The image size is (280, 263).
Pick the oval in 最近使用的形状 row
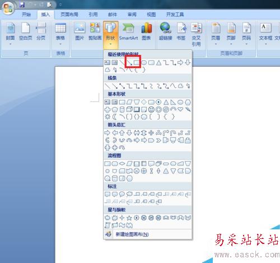point(144,63)
